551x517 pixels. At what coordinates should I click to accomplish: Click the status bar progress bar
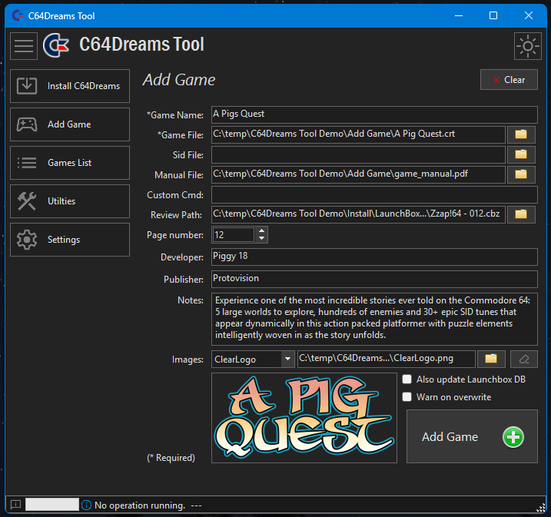[x=52, y=505]
